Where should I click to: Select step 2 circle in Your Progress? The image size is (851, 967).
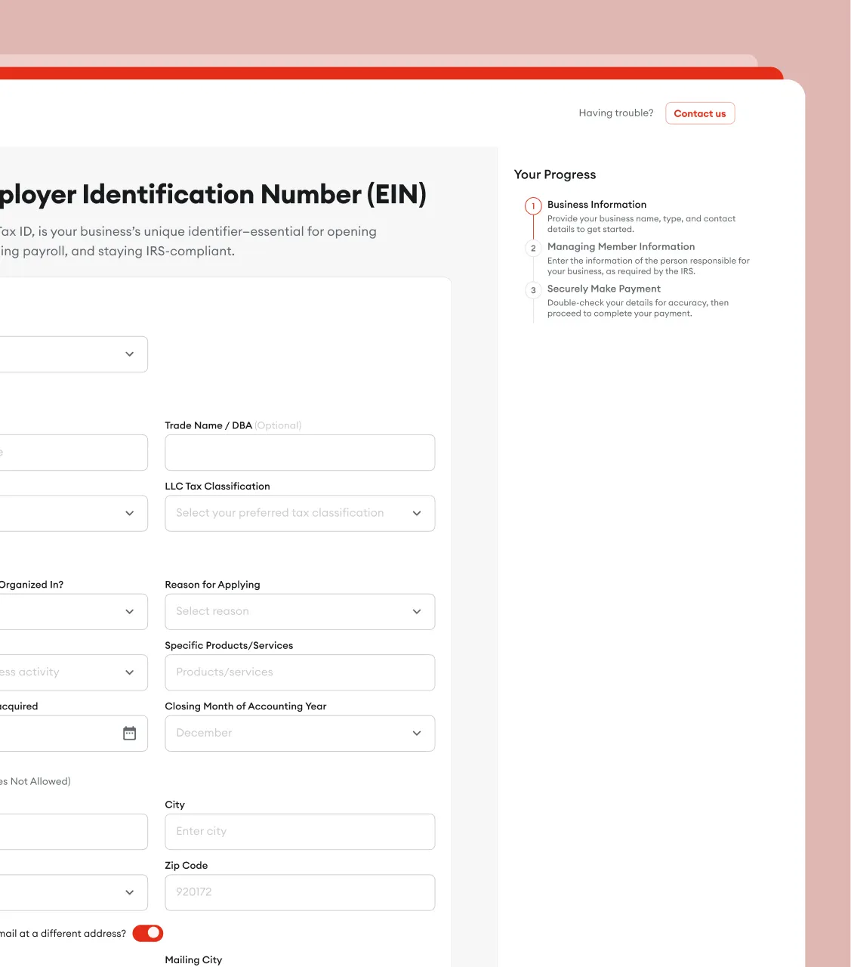click(533, 248)
